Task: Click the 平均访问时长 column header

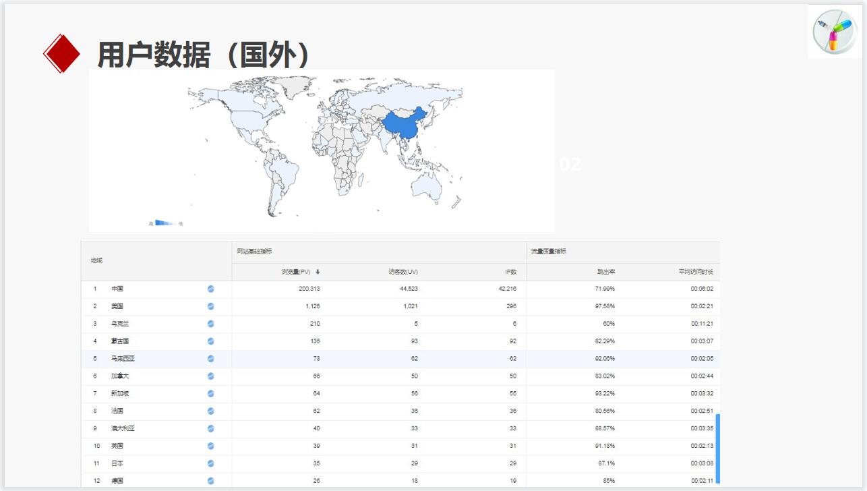Action: click(695, 272)
